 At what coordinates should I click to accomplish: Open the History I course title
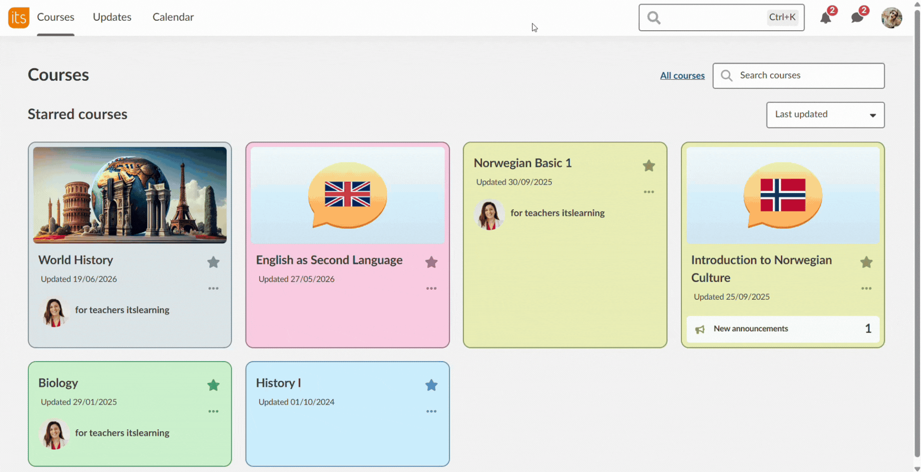[279, 383]
